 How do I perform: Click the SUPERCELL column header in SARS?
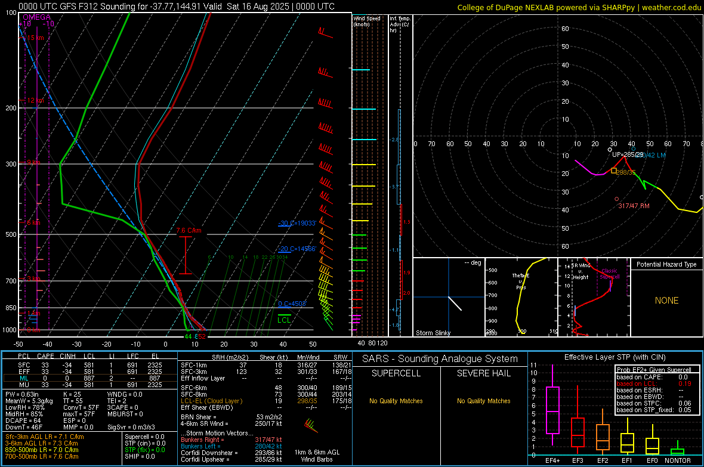click(x=396, y=373)
